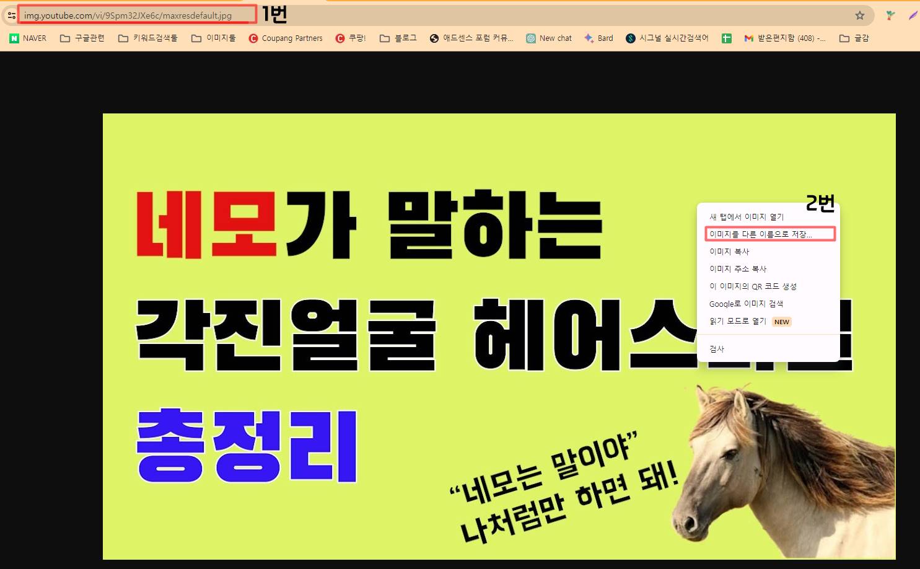Toggle the bookmark star for this page

[x=860, y=14]
